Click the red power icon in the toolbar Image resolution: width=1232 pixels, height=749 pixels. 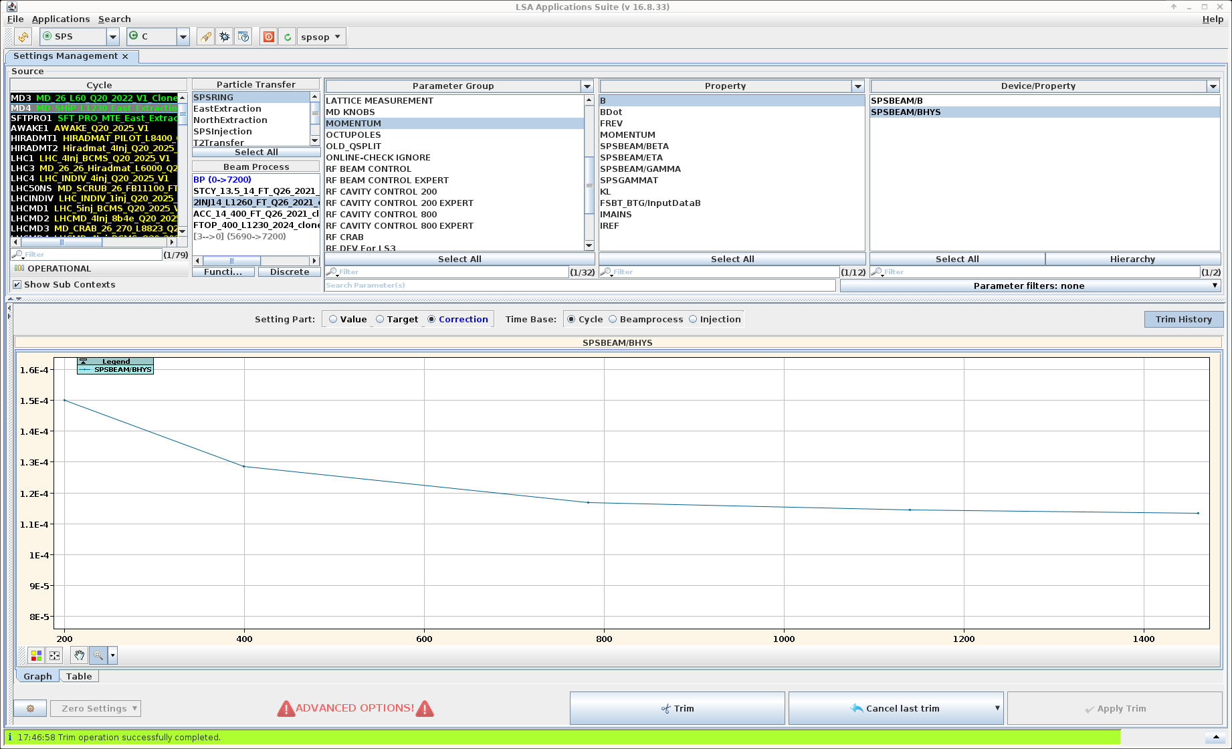click(x=268, y=37)
